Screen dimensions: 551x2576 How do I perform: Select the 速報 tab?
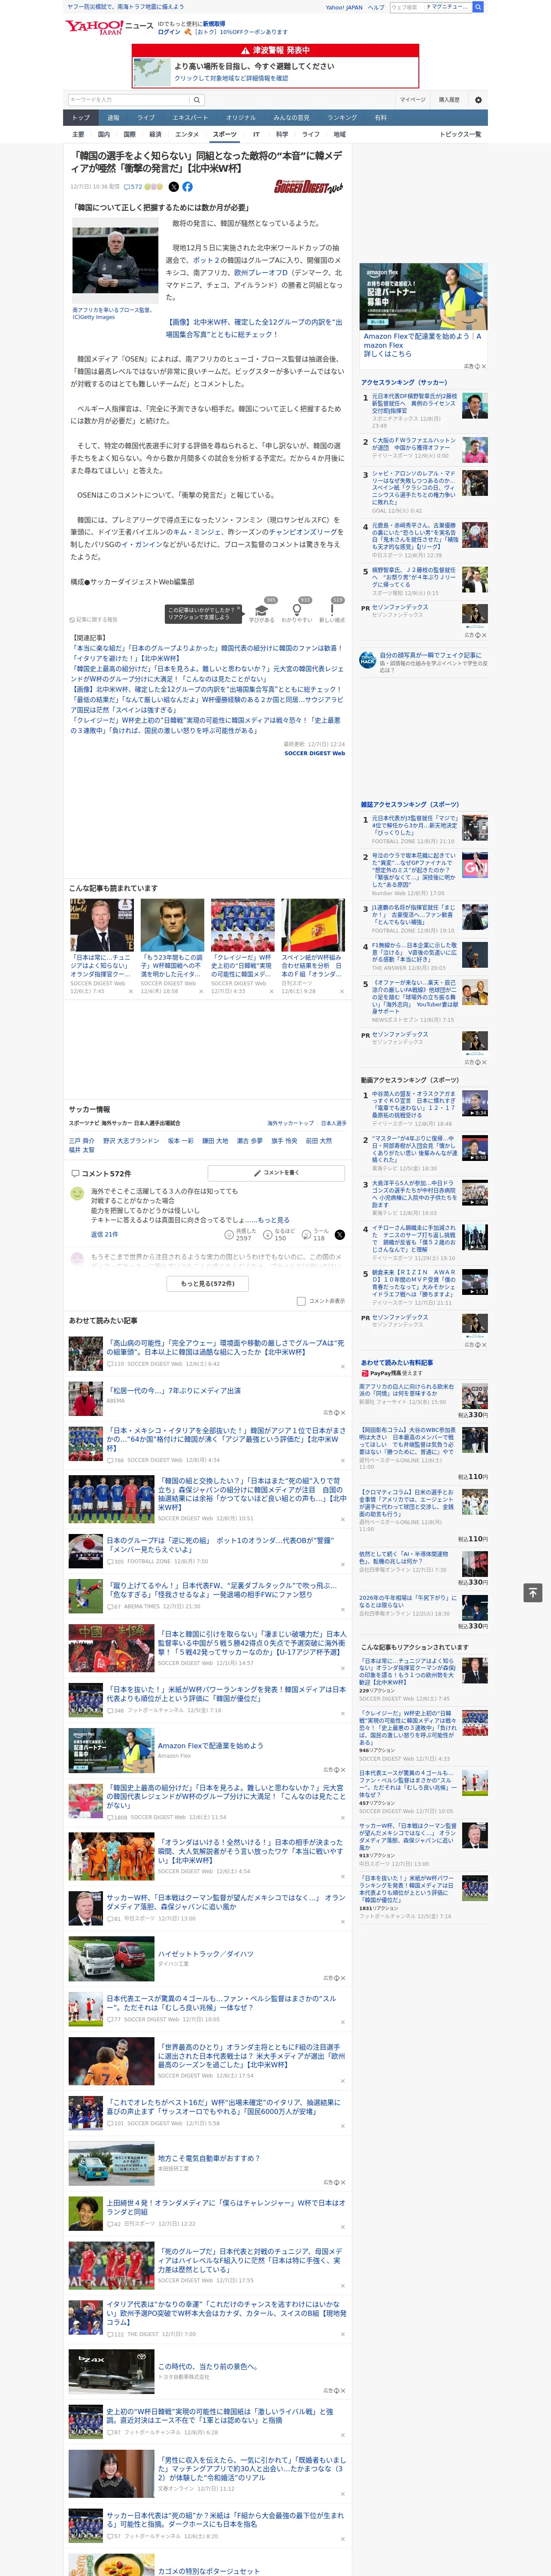pos(113,117)
